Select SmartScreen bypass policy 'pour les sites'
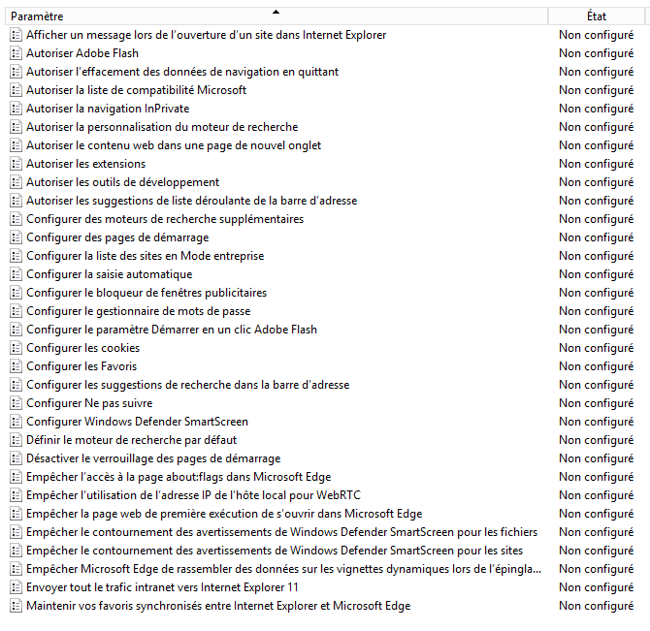Image resolution: width=650 pixels, height=631 pixels. coord(275,551)
